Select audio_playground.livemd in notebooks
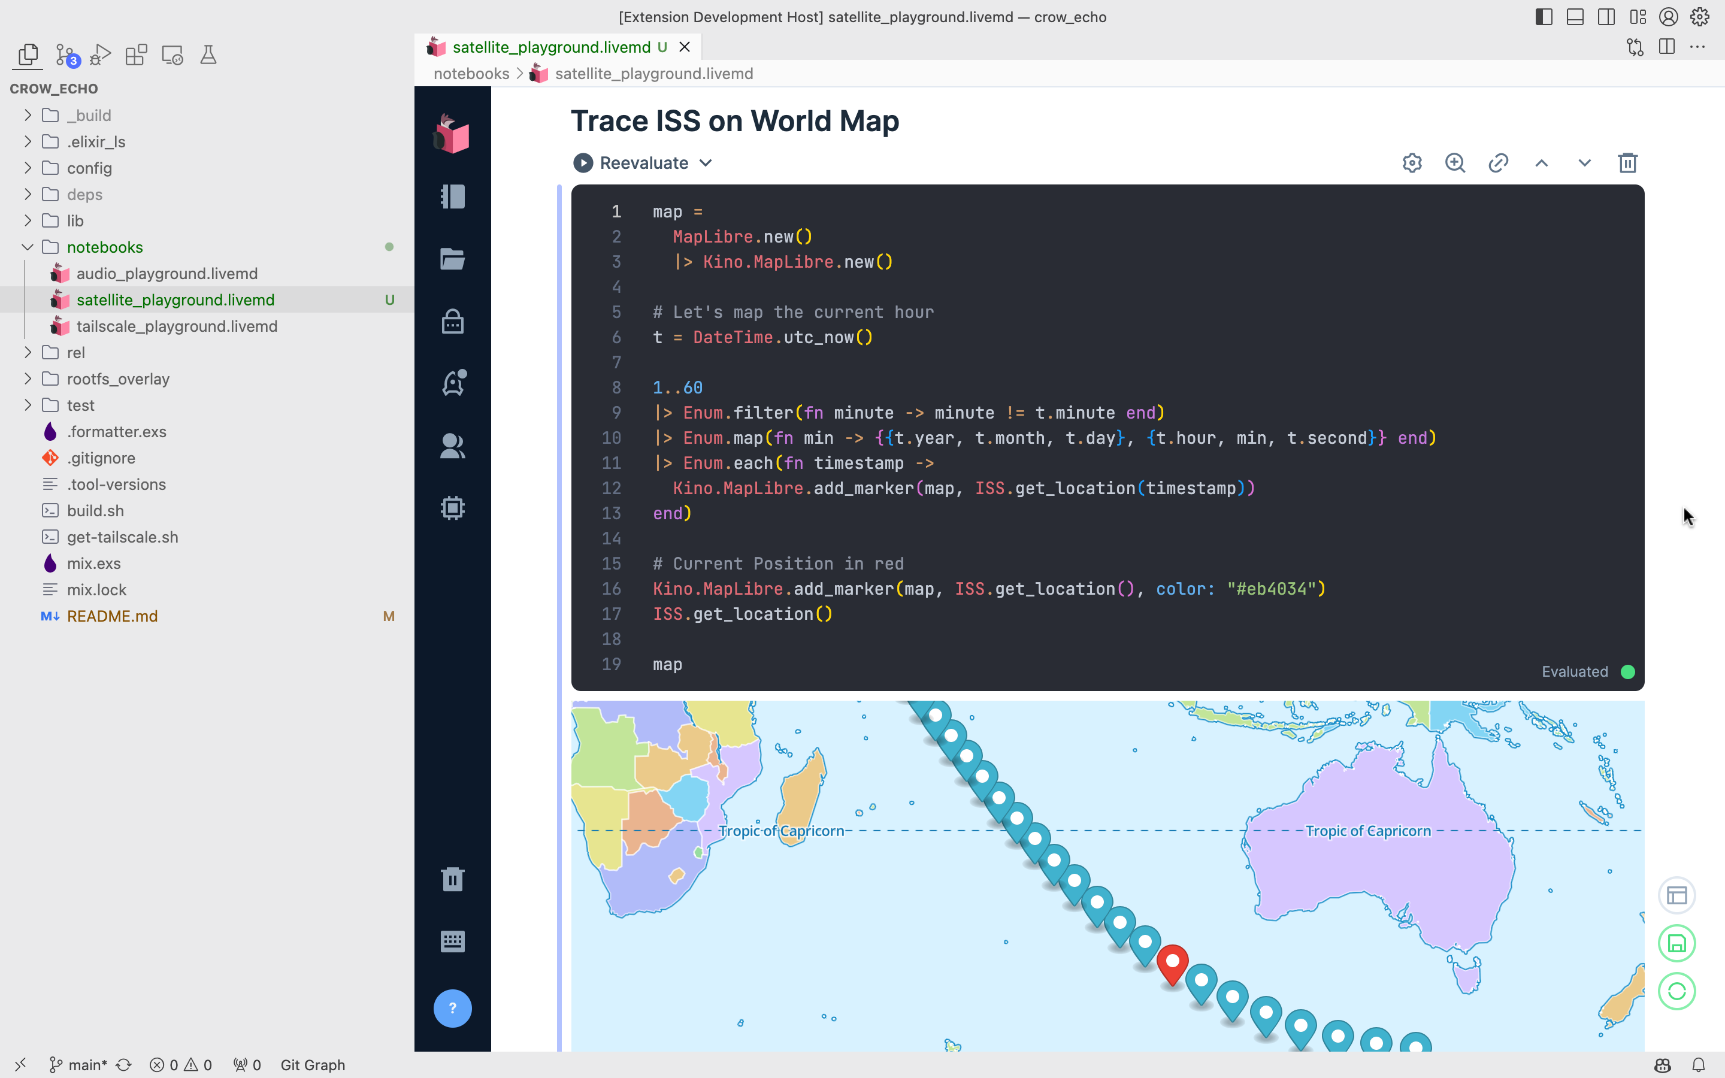 167,273
